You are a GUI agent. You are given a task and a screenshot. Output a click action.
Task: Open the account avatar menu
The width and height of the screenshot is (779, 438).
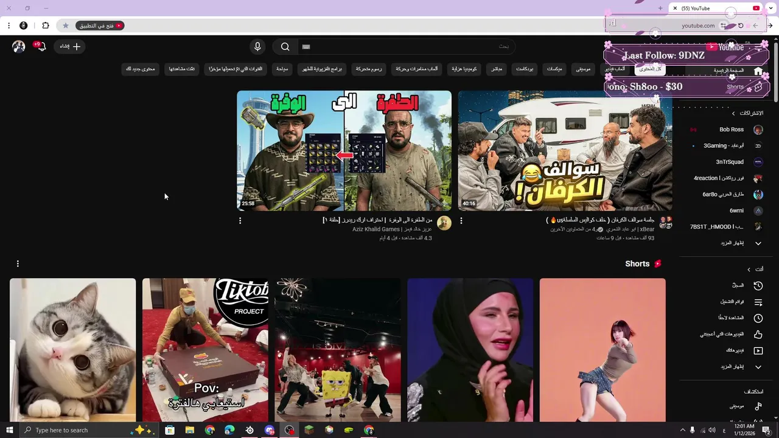[x=19, y=46]
